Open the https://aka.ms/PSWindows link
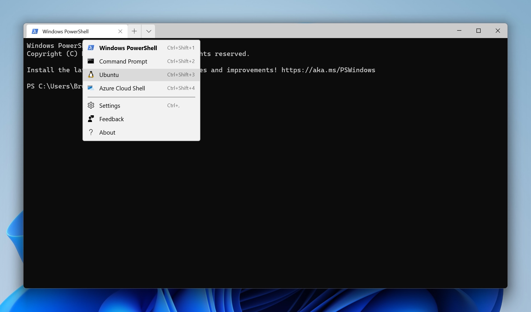The height and width of the screenshot is (312, 531). (x=328, y=70)
